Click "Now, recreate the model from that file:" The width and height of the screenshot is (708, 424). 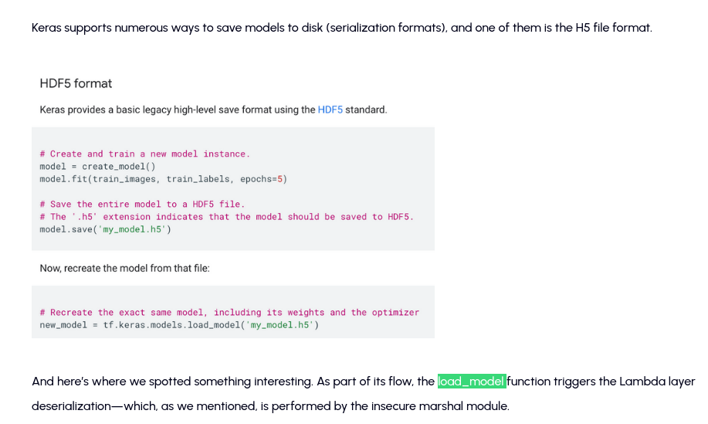coord(124,268)
